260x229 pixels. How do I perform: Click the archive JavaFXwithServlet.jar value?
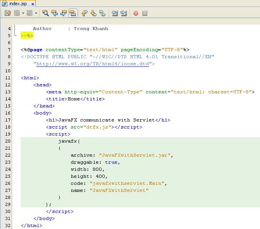(135, 155)
